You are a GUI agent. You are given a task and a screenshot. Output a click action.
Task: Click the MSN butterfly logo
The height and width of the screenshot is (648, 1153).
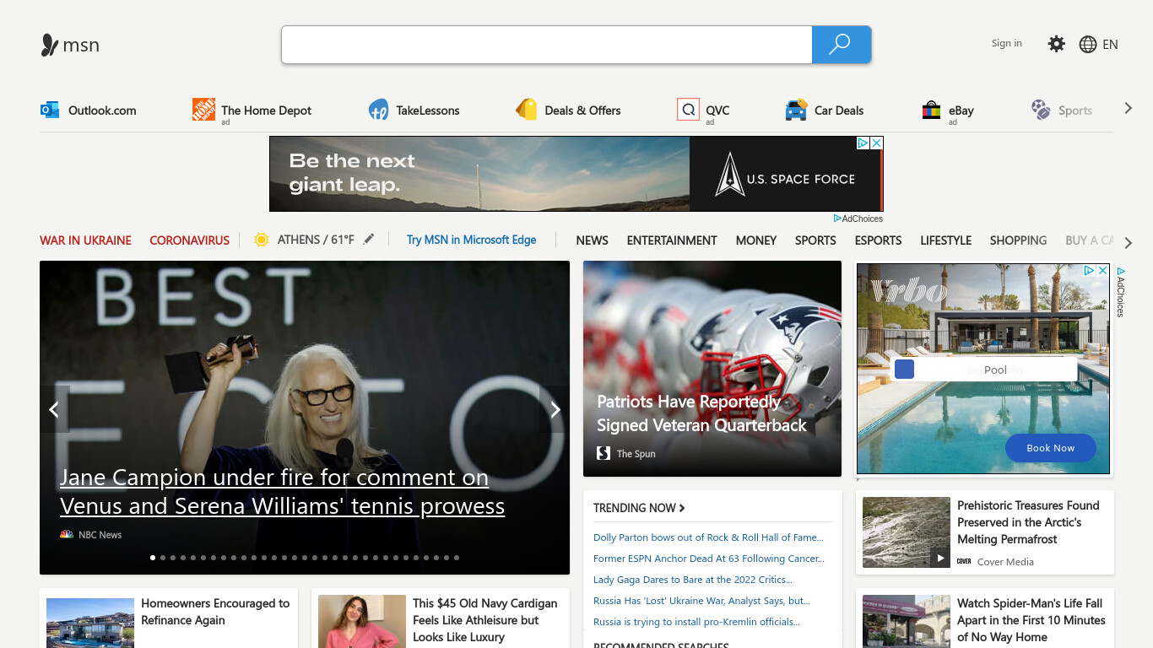50,45
